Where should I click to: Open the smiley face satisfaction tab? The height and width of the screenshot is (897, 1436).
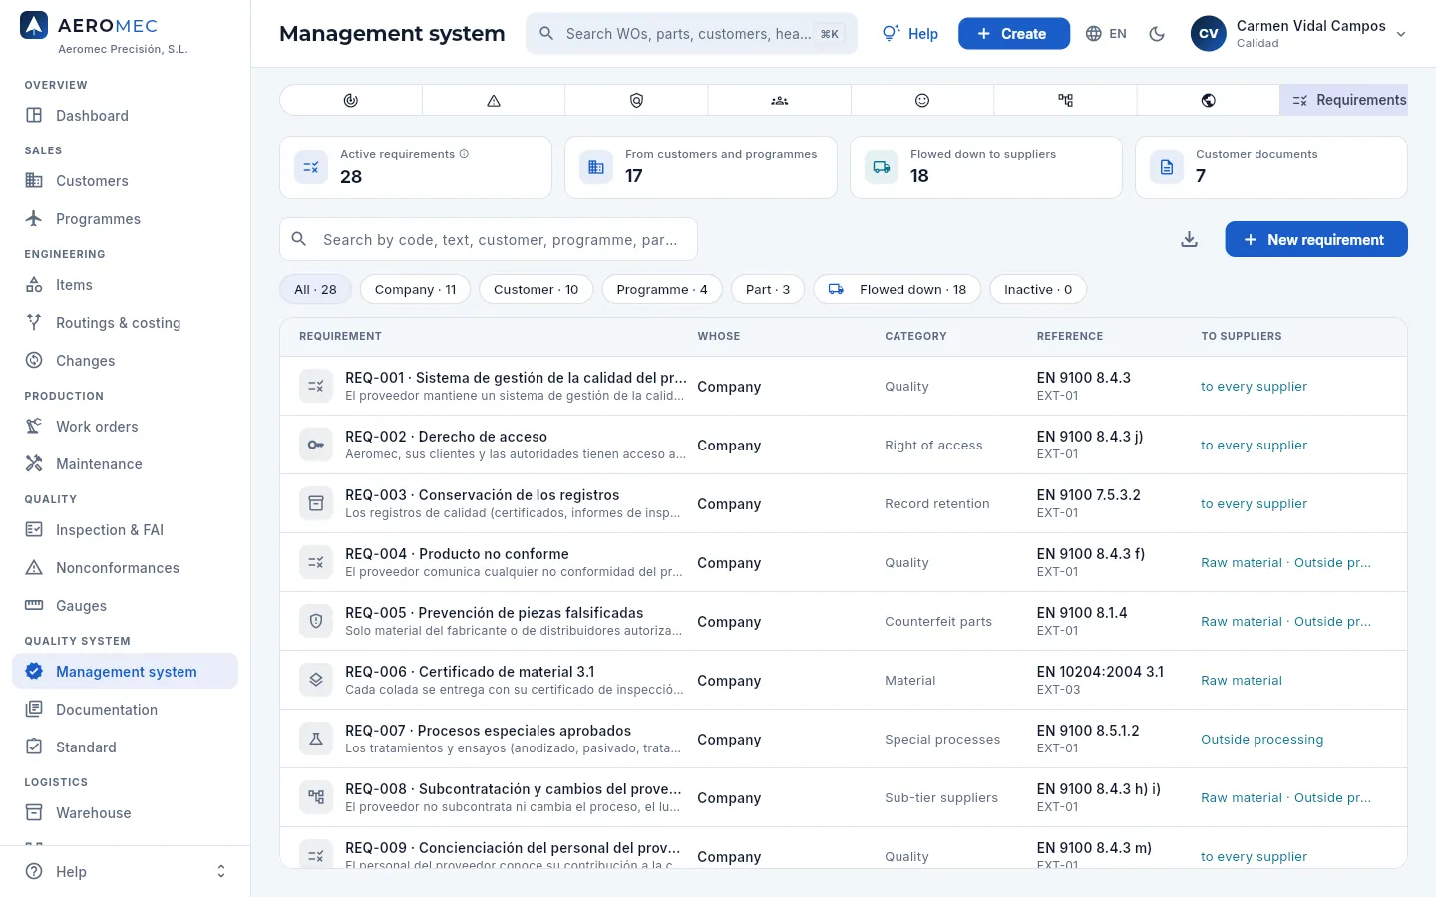click(922, 100)
